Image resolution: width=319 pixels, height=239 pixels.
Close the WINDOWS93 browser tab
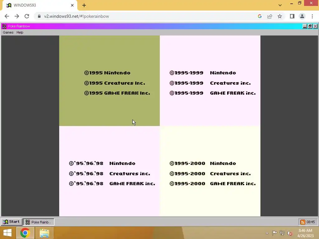click(72, 5)
